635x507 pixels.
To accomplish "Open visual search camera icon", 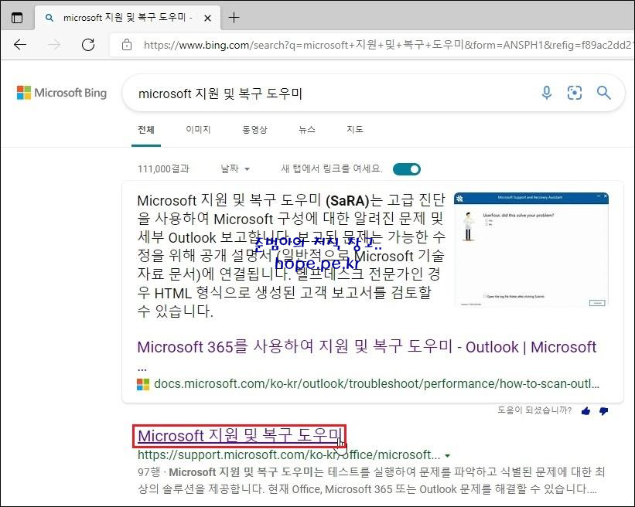I will click(574, 93).
